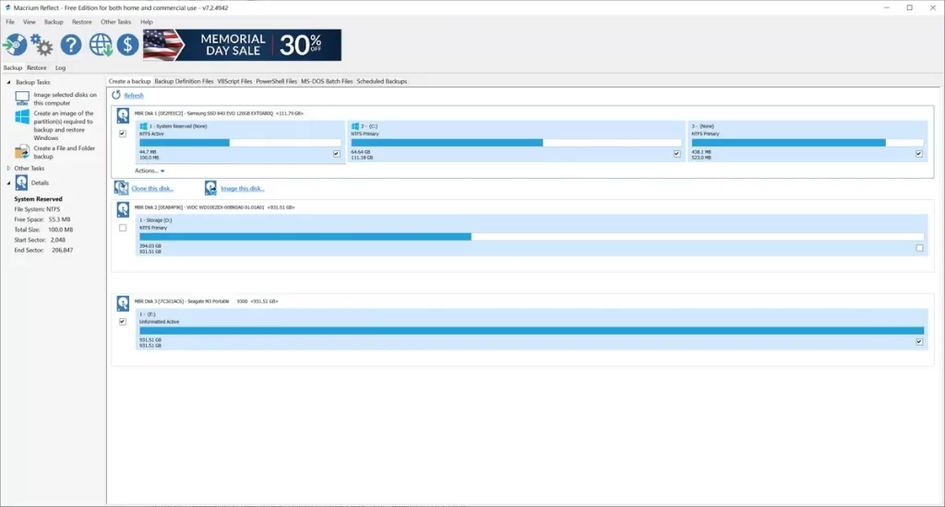Collapse the Backup Tasks section
Viewport: 945px width, 507px height.
[9, 82]
